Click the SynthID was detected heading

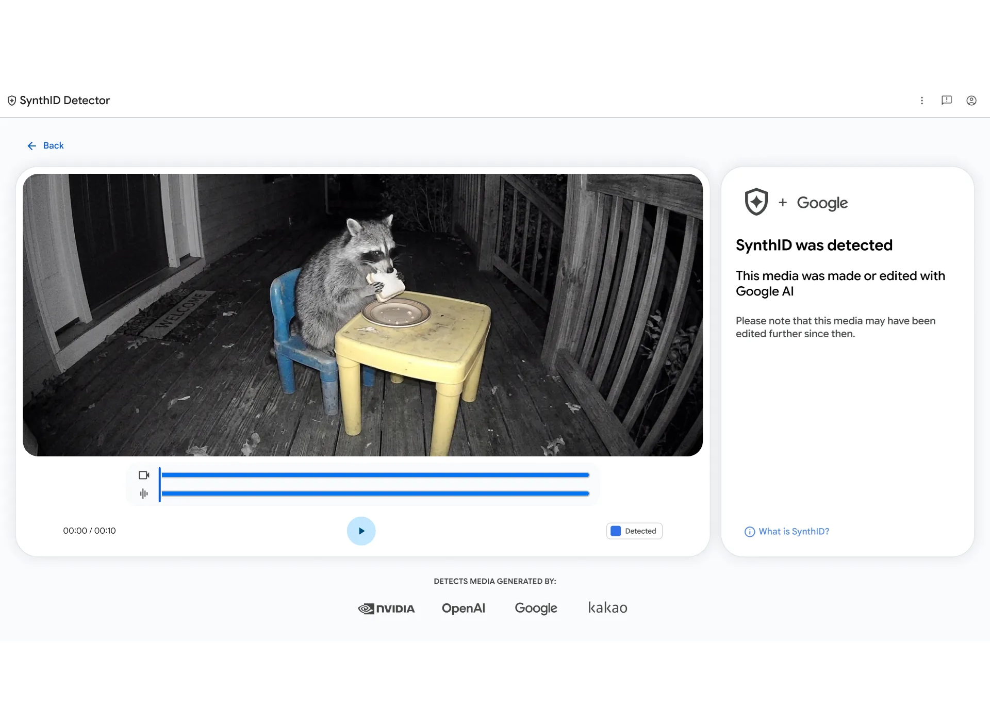(814, 245)
